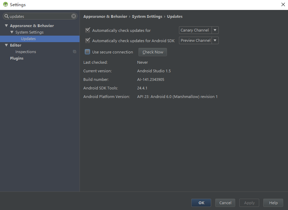The width and height of the screenshot is (288, 210).
Task: Collapse the Appearance & Behavior tree node
Action: (6, 25)
